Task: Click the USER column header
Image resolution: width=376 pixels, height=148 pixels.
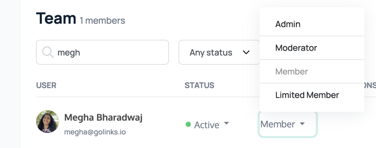Action: coord(46,85)
